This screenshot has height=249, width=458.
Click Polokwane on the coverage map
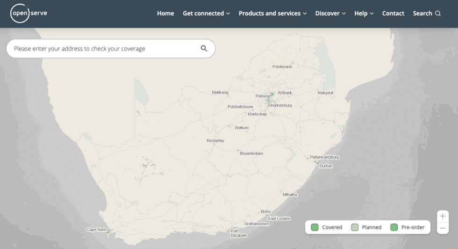point(282,66)
